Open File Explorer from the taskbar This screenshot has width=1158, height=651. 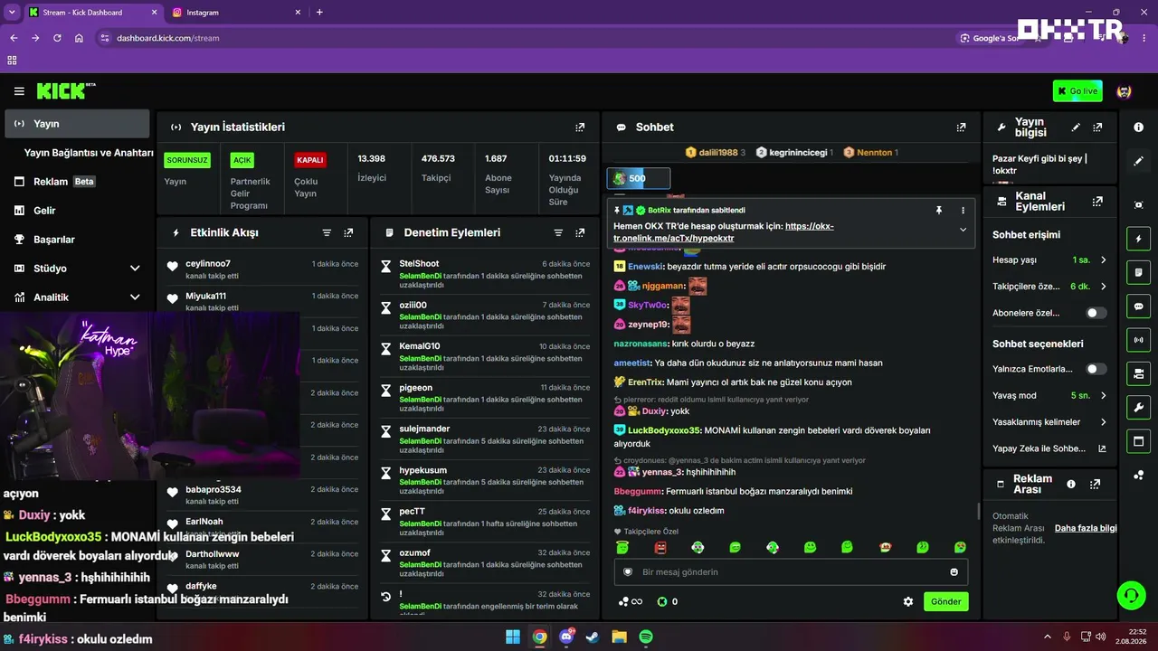coord(620,637)
